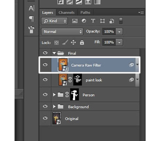Viewport: 159px width, 141px height.
Task: Toggle mask link on paint look layer
Action: (x=70, y=80)
